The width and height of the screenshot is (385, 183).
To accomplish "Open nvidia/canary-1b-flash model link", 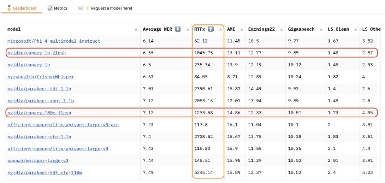I will (37, 53).
